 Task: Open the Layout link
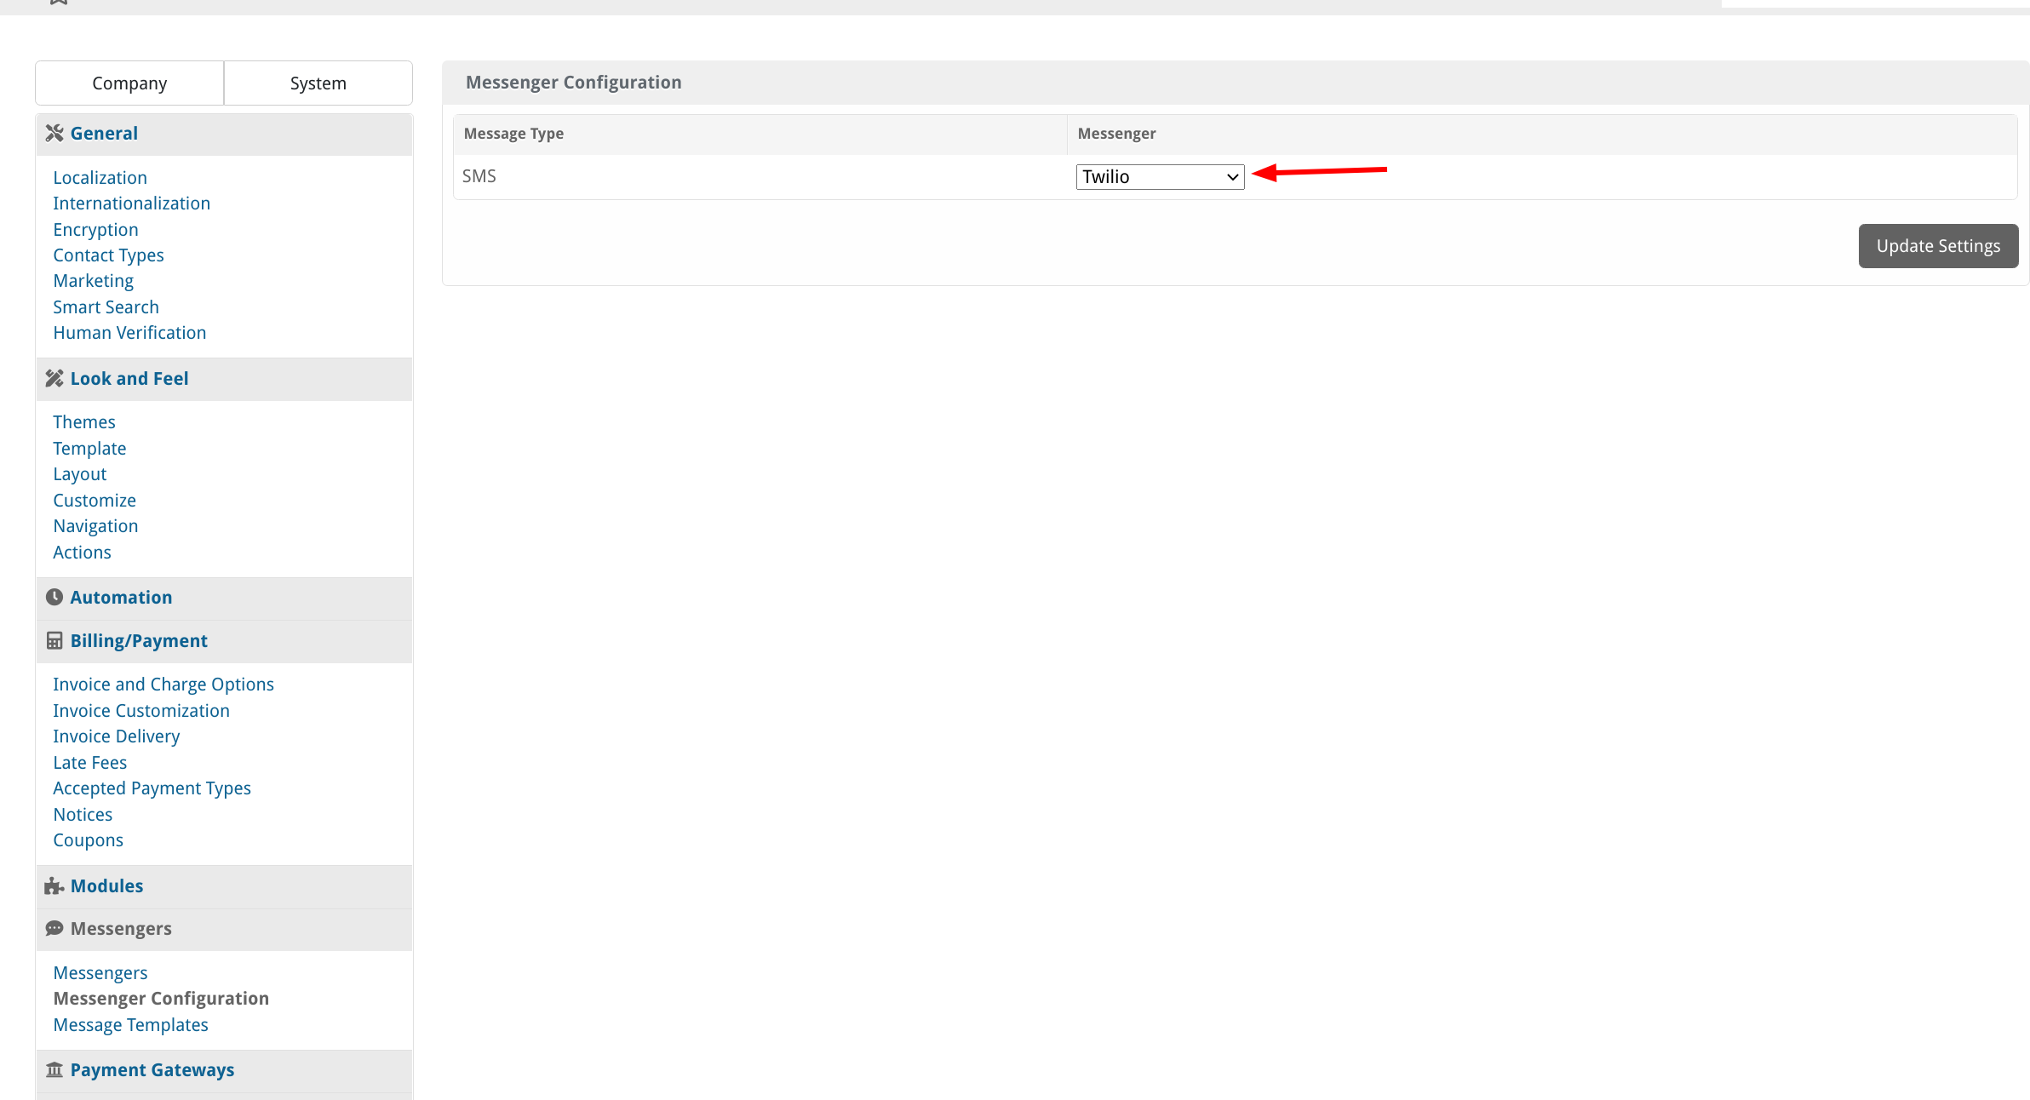[79, 473]
